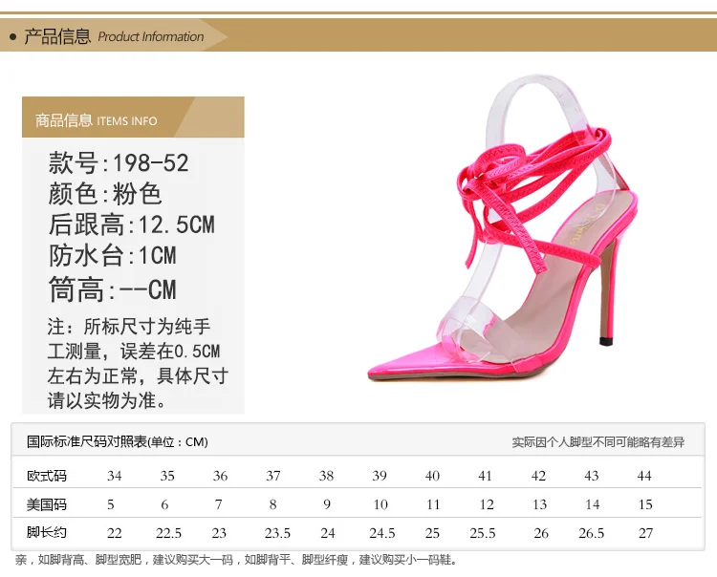Click the 商品信息 ITEMS INFO banner

point(133,117)
